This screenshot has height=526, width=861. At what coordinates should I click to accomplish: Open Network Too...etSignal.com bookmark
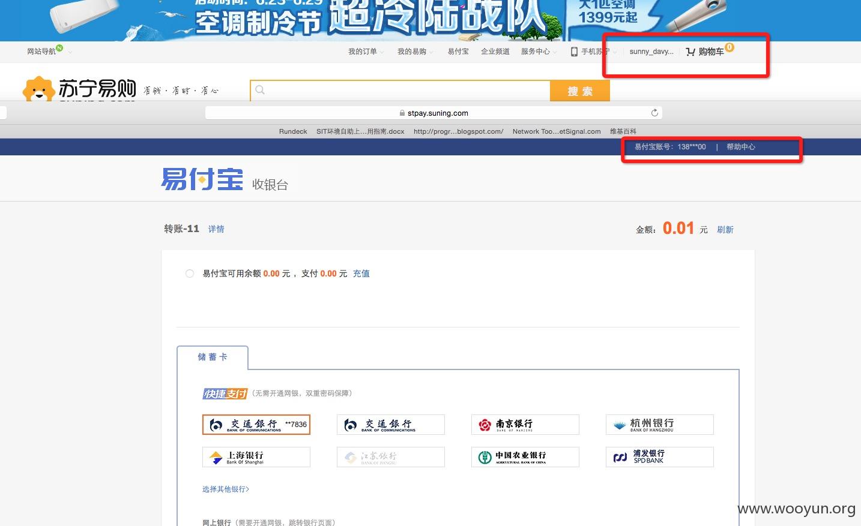(557, 131)
